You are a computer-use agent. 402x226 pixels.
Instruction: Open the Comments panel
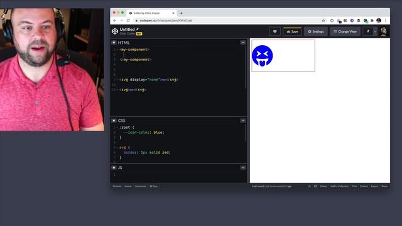click(141, 186)
